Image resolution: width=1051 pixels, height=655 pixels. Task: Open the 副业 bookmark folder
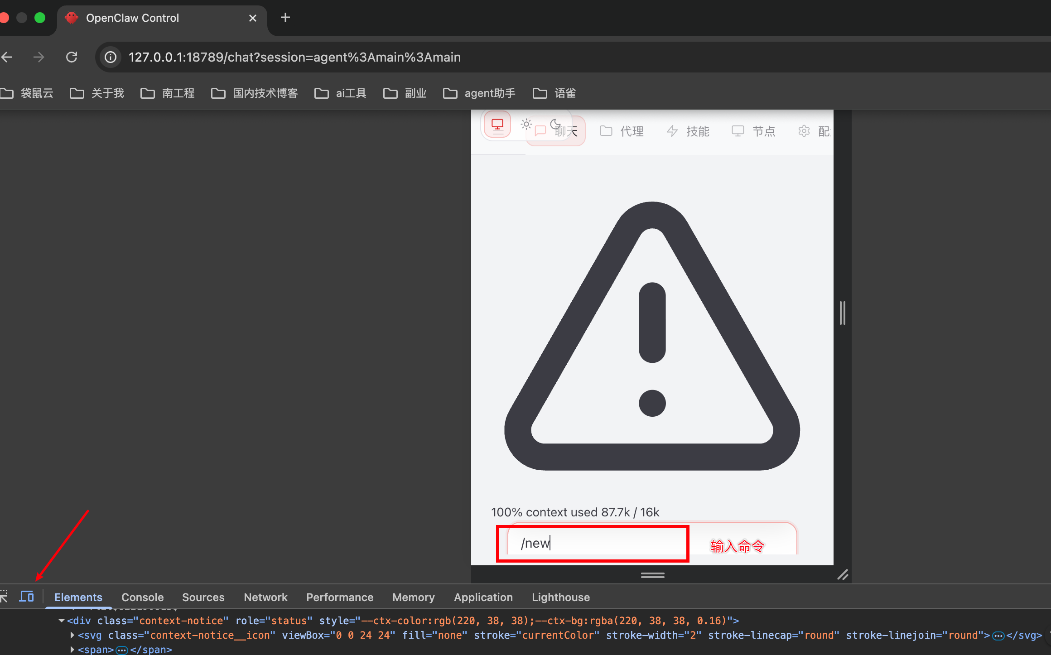coord(405,93)
